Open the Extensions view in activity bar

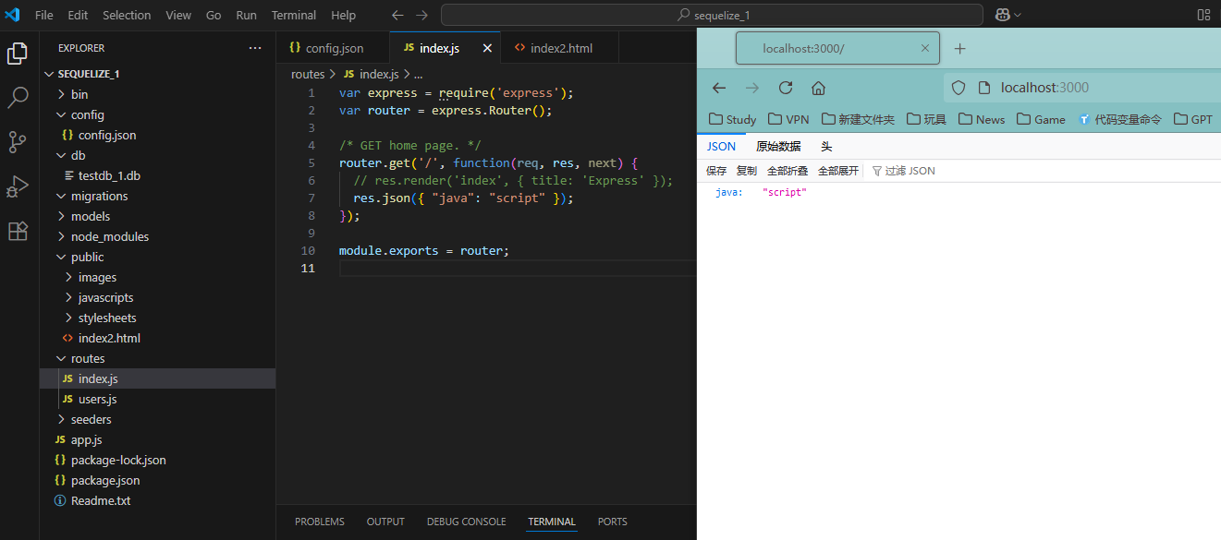click(18, 231)
